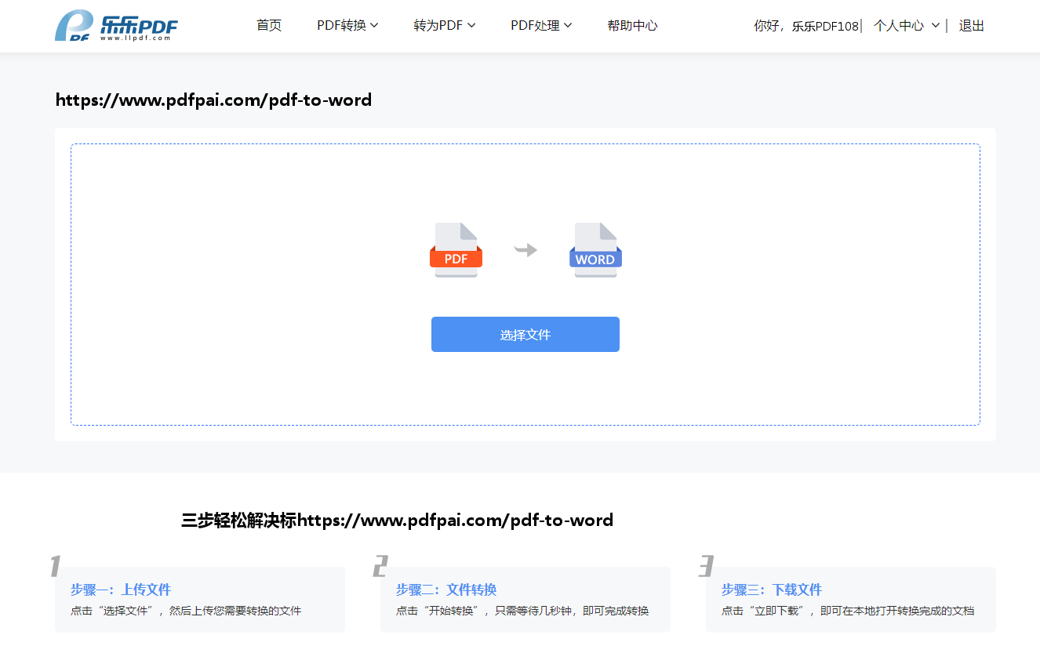
Task: Click the 乐乐PDF logo
Action: (116, 26)
